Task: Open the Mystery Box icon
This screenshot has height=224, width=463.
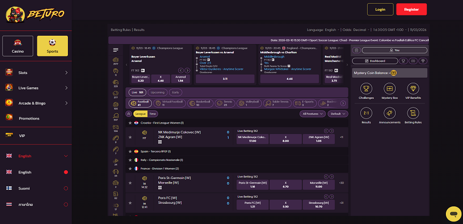Action: pos(389,88)
